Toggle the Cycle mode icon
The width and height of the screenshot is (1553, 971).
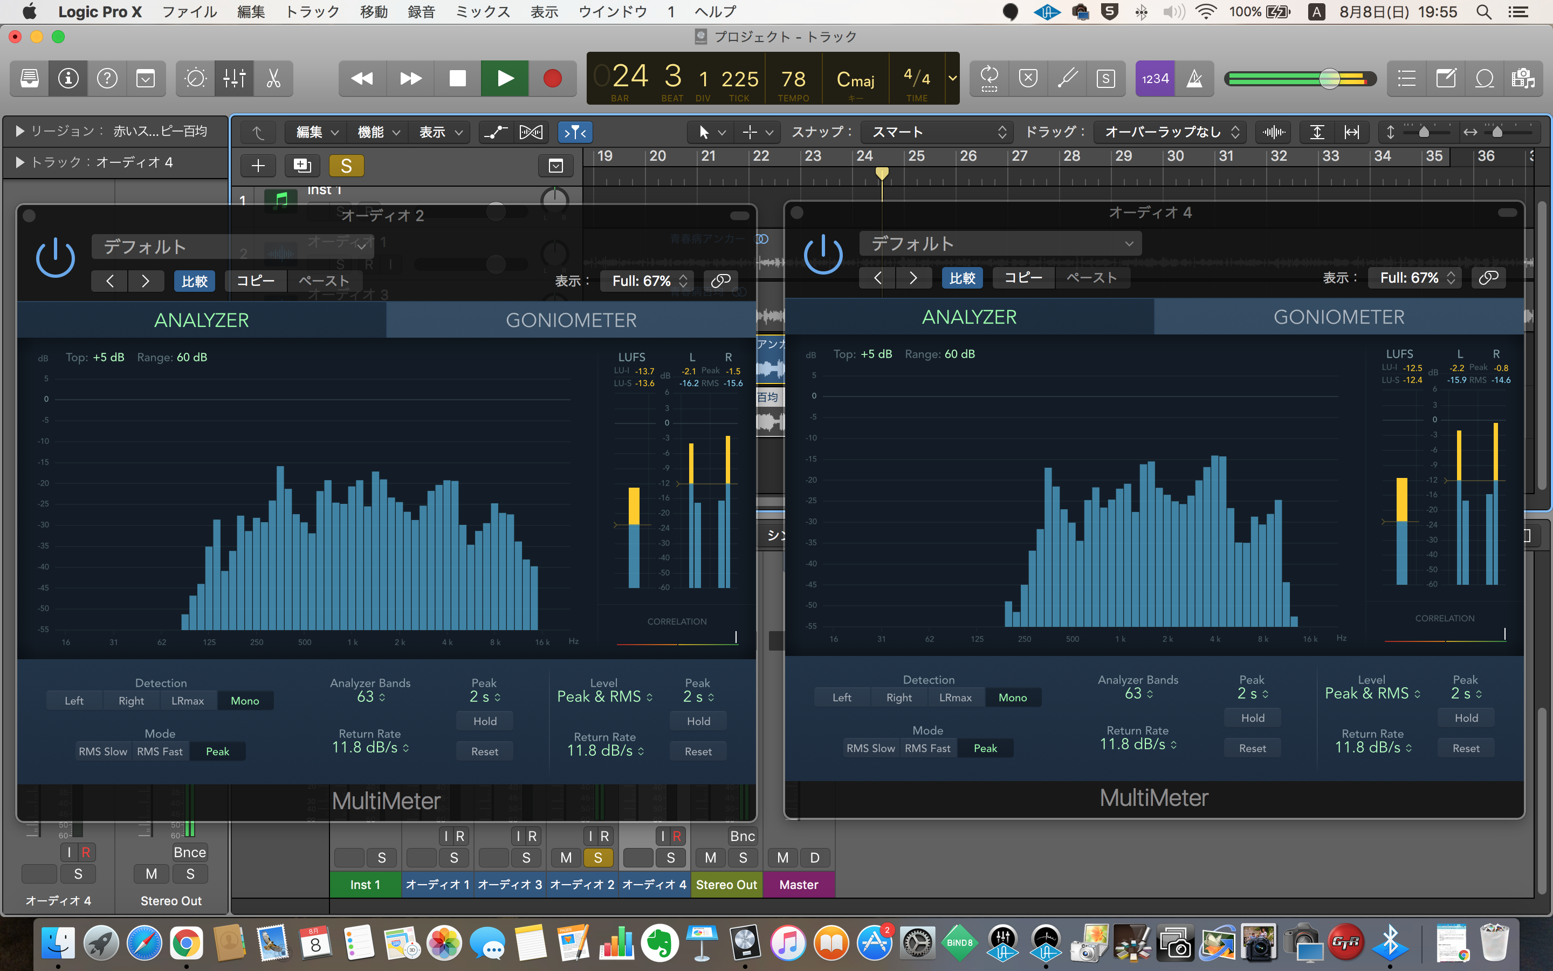click(x=989, y=78)
